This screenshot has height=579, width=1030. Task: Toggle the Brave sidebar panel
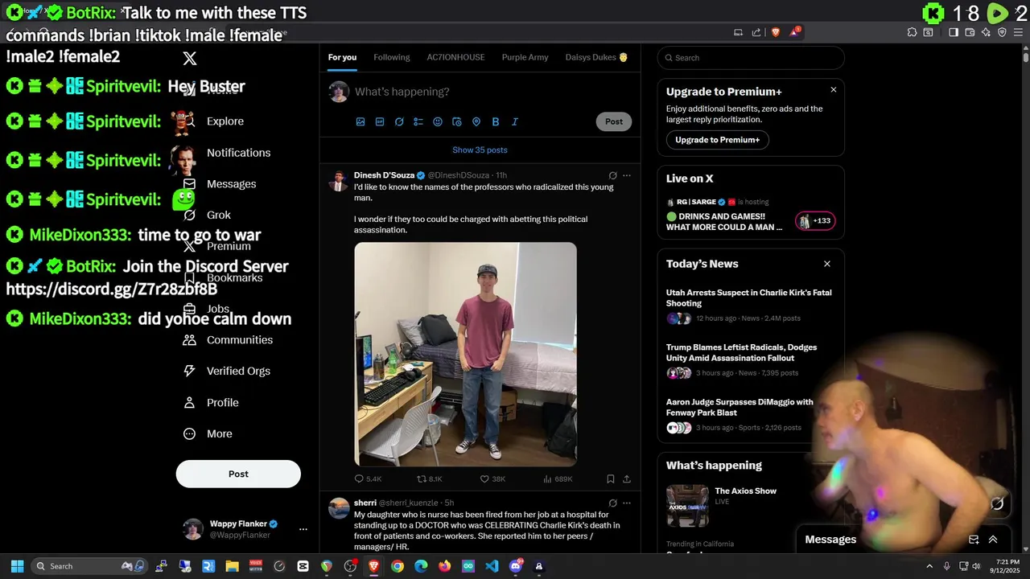(x=954, y=32)
